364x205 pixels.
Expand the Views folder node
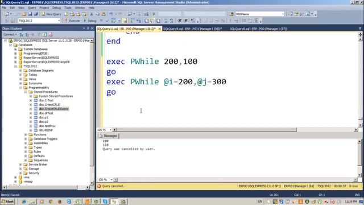click(x=20, y=79)
